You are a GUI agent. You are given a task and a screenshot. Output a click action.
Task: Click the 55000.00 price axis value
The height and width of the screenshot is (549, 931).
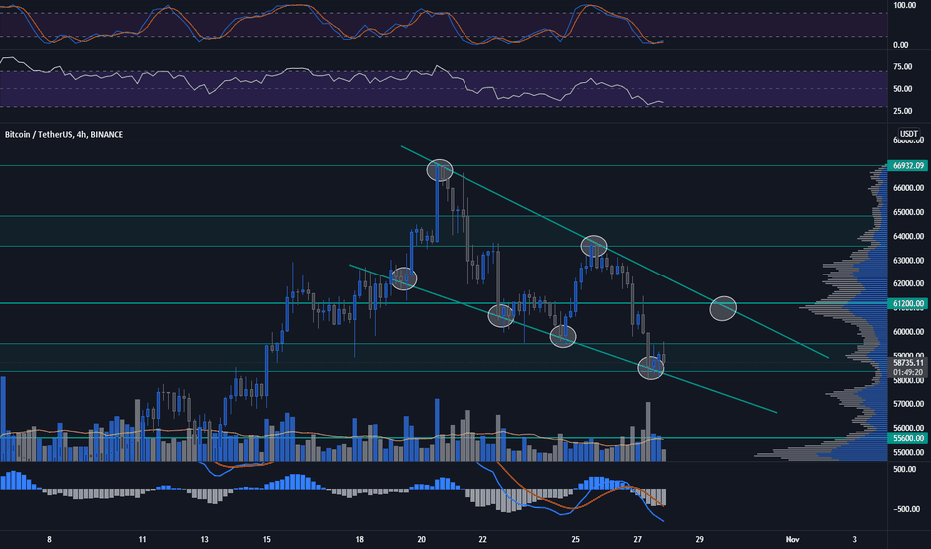click(x=908, y=452)
